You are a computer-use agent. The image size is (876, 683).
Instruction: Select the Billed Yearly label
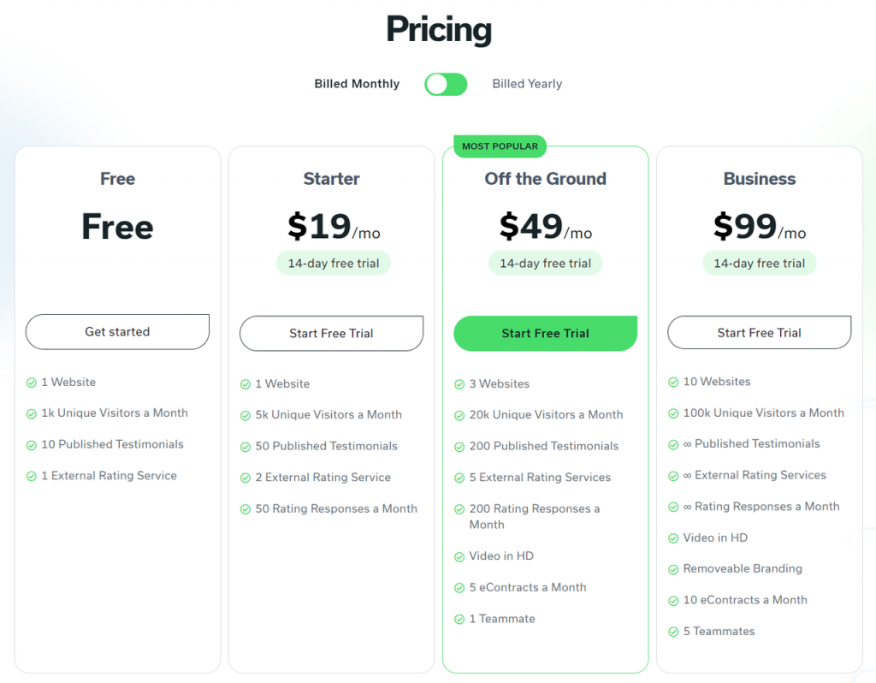click(x=527, y=84)
